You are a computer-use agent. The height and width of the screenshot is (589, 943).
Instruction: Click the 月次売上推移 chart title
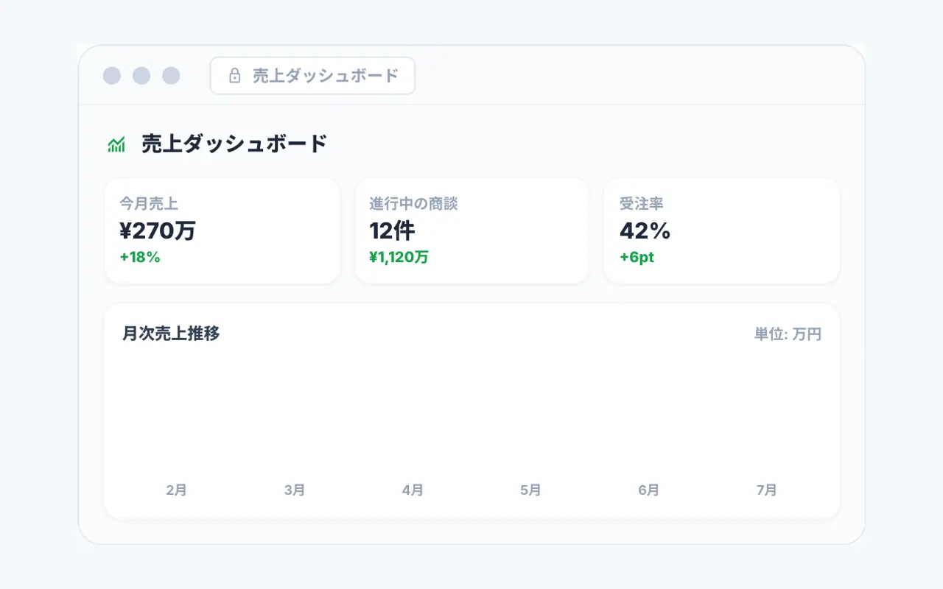171,334
